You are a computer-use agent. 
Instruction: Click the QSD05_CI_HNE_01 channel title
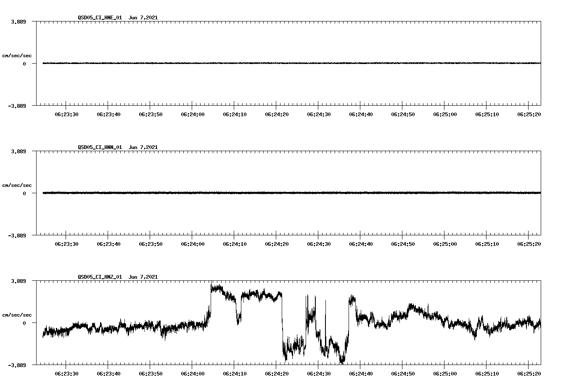pyautogui.click(x=100, y=18)
